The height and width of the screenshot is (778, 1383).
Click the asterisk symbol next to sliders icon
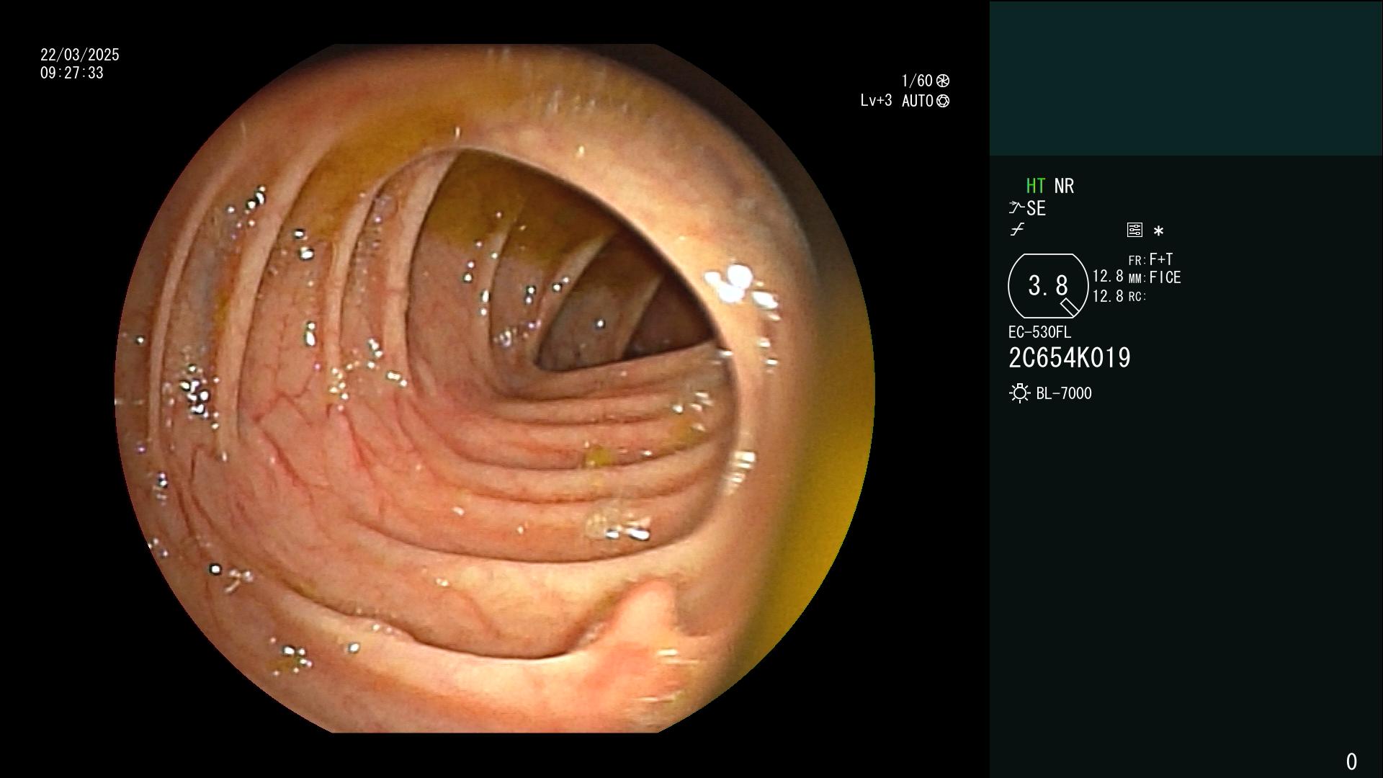(1158, 231)
